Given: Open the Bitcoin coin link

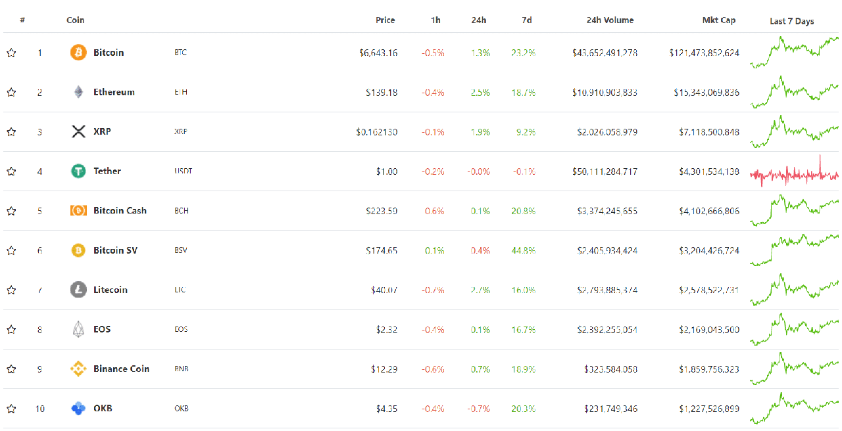Looking at the screenshot, I should click(109, 53).
